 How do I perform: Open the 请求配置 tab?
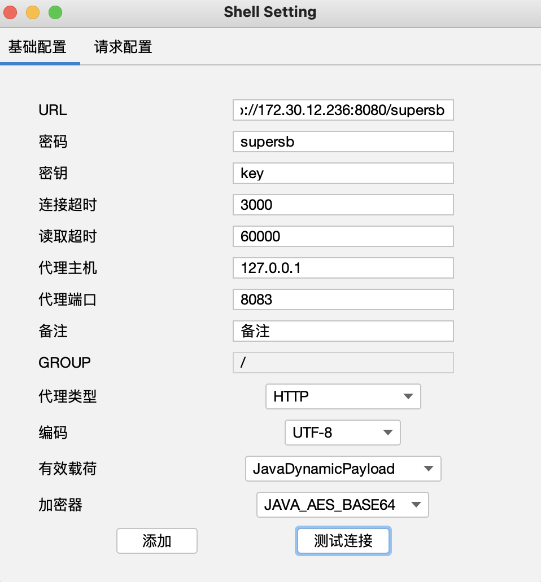pyautogui.click(x=123, y=47)
